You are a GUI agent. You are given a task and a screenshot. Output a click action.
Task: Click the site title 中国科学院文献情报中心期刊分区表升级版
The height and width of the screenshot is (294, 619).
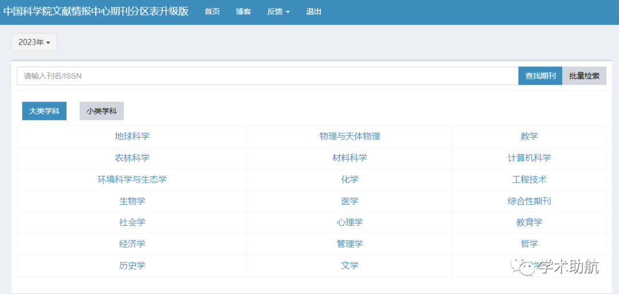point(96,11)
